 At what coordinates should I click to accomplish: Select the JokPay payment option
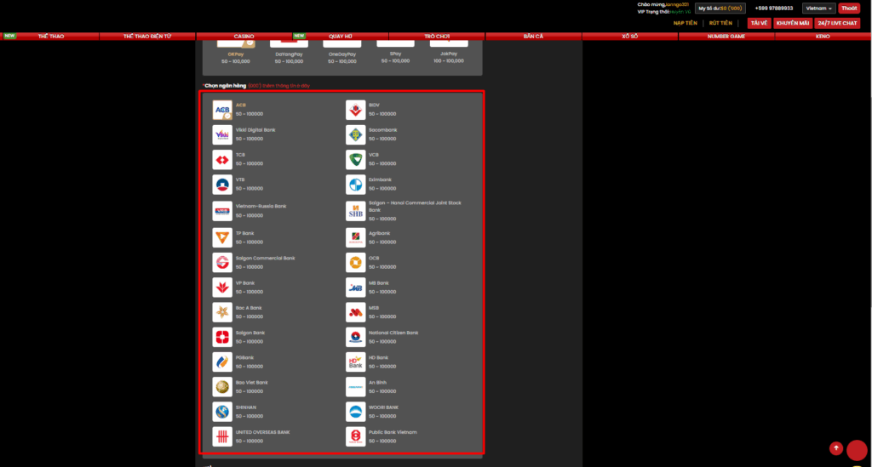coord(449,51)
